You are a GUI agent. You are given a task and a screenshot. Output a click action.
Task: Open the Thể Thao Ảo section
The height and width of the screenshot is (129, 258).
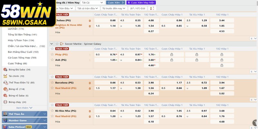[x=24, y=114]
